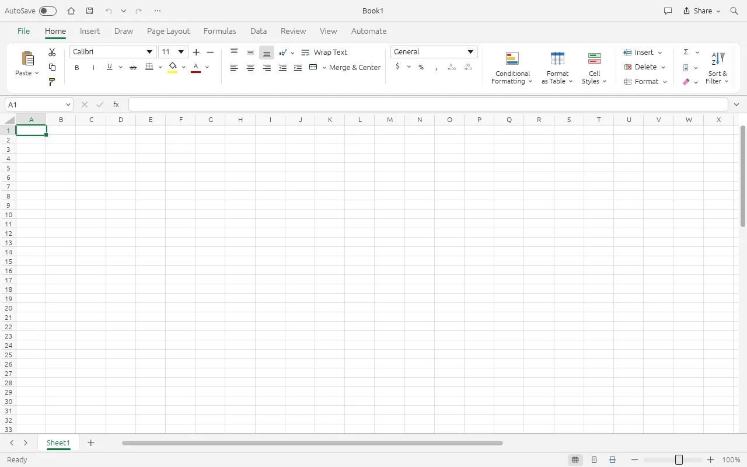Select the Format Painter brush icon
This screenshot has width=747, height=467.
pos(52,82)
